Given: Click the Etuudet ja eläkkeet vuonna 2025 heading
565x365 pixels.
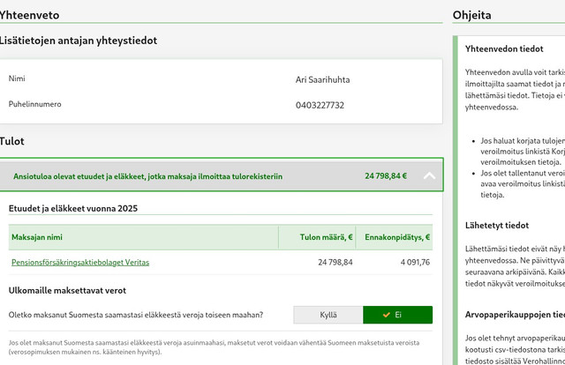Looking at the screenshot, I should click(73, 208).
